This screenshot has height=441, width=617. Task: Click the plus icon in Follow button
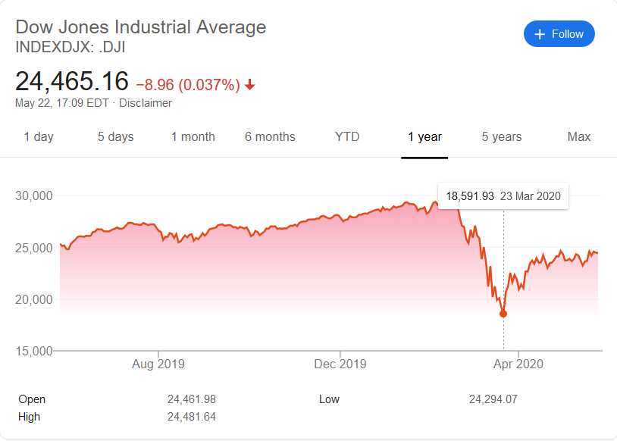540,34
